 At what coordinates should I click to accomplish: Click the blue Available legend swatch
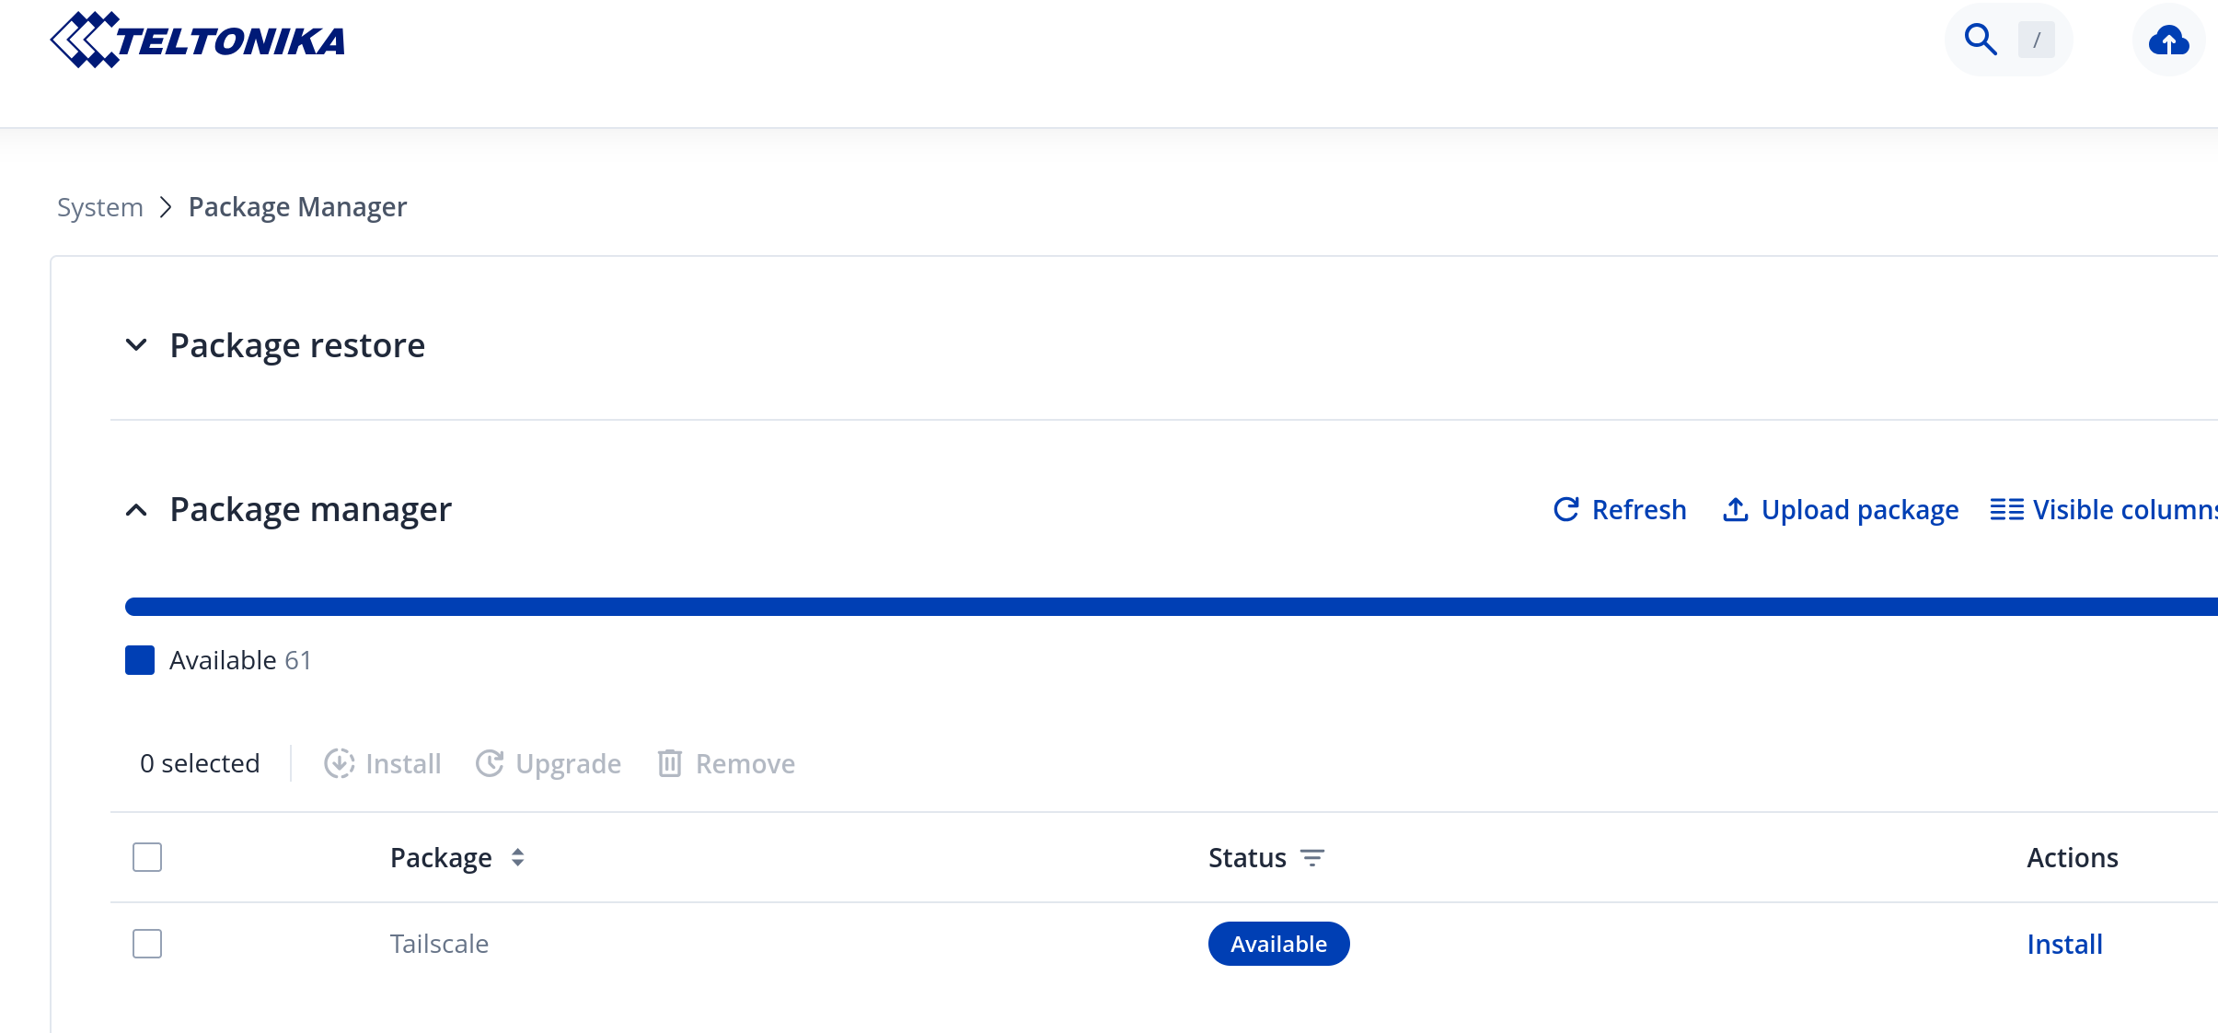[x=140, y=660]
